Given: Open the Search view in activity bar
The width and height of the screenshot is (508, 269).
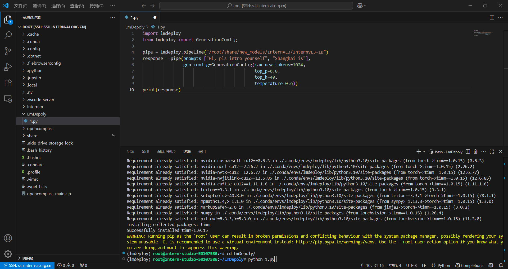Looking at the screenshot, I should [8, 35].
